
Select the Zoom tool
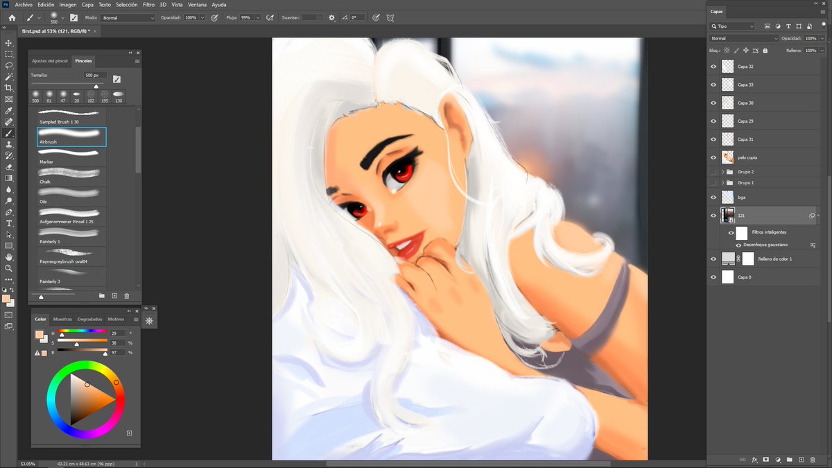tap(9, 268)
